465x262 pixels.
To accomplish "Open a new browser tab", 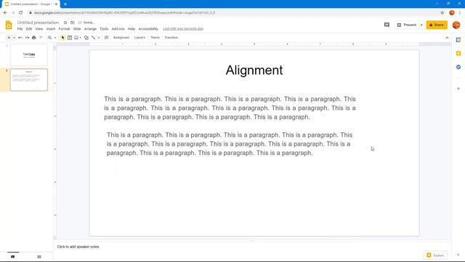I will 65,4.
